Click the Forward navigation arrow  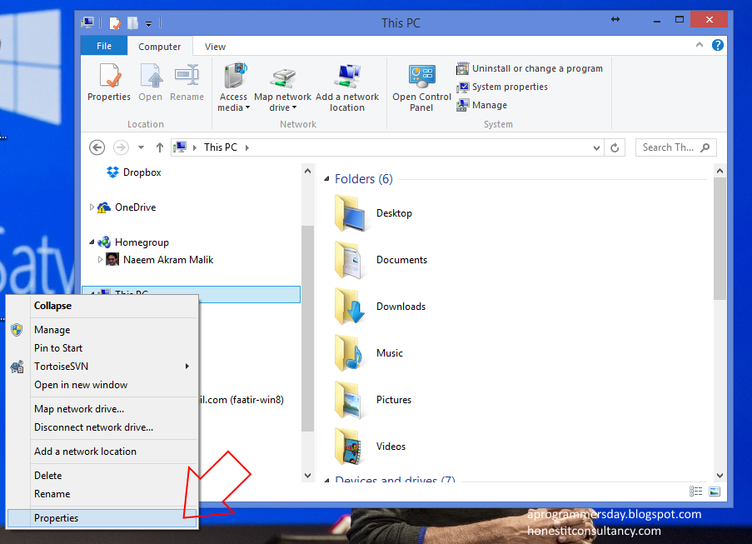tap(121, 147)
